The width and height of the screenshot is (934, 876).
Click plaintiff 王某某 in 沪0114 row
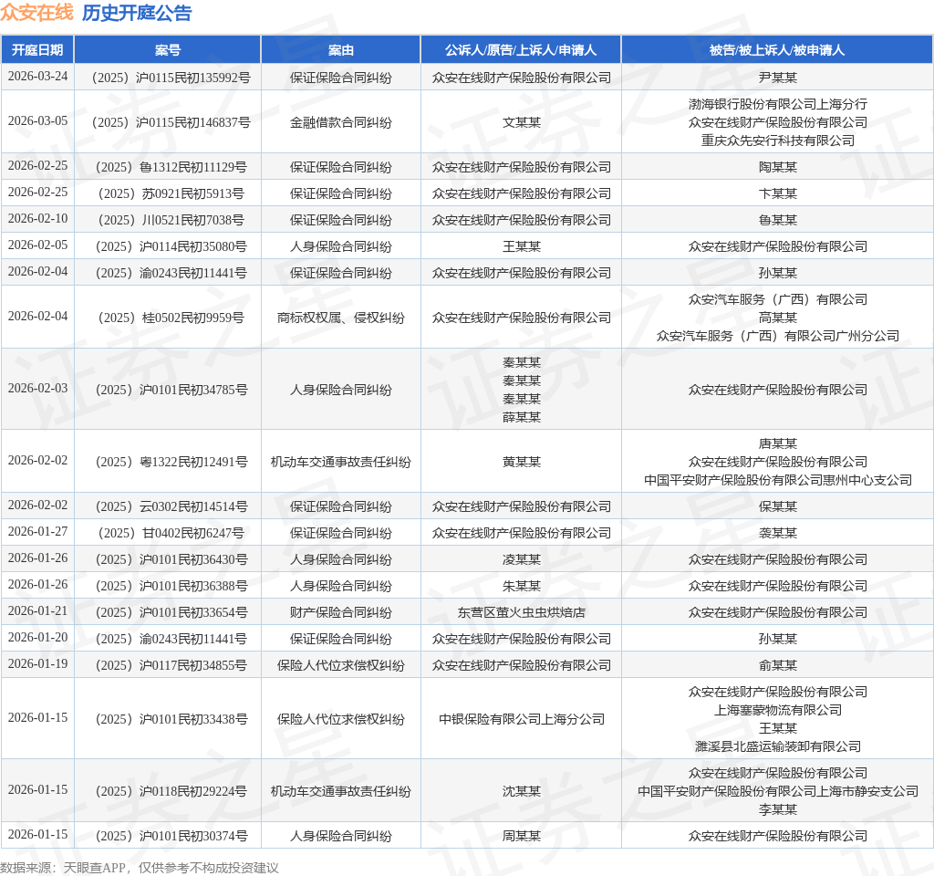tap(521, 246)
